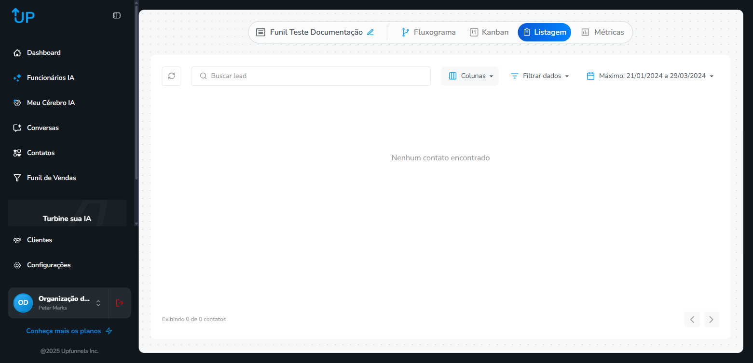
Task: Go to previous page arrow
Action: [x=692, y=319]
